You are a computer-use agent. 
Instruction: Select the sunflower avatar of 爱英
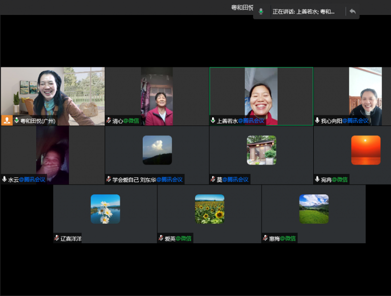tap(209, 209)
